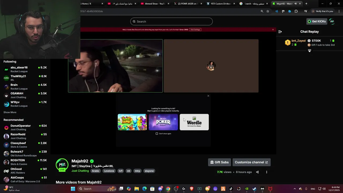
Task: Check the Don't show again checkbox
Action: 157,133
